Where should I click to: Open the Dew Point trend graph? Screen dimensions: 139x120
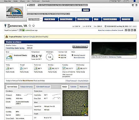pos(56,98)
